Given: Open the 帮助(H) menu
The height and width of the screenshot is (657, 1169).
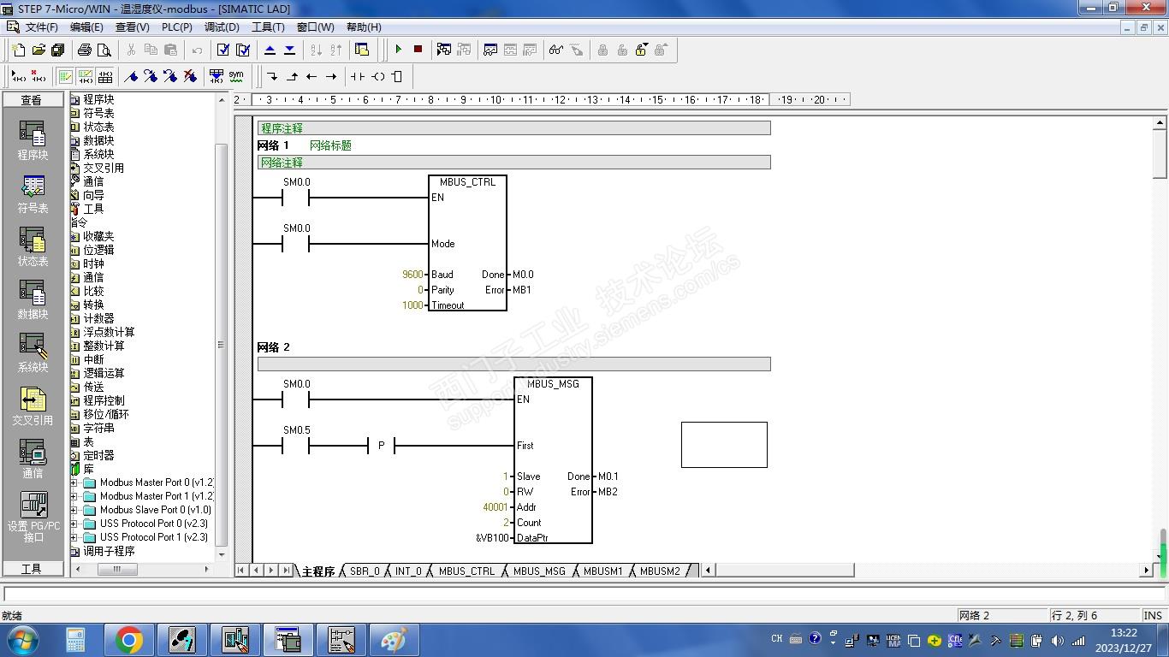Looking at the screenshot, I should [364, 27].
